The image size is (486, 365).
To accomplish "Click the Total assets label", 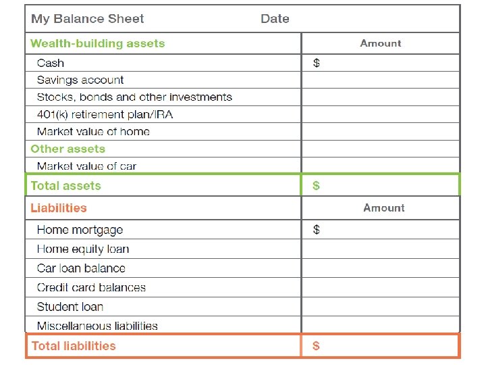I will [65, 185].
